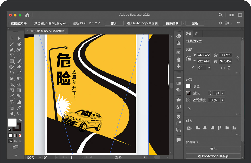251x163 pixels.
Task: Open the Layers panel icon
Action: pos(178,117)
